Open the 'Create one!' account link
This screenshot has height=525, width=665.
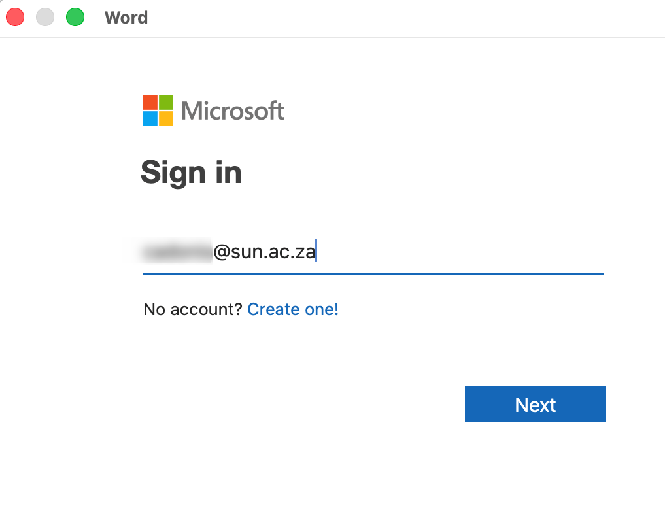[x=293, y=309]
